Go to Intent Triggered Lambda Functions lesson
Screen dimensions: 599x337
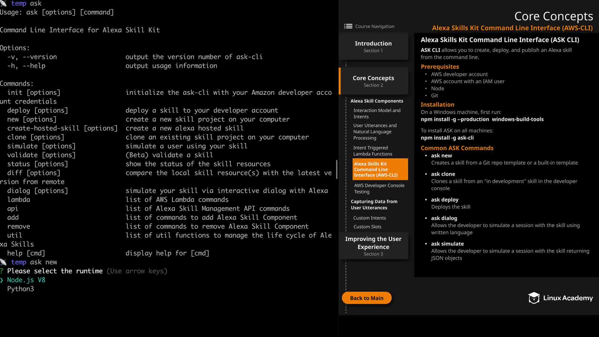(x=373, y=151)
